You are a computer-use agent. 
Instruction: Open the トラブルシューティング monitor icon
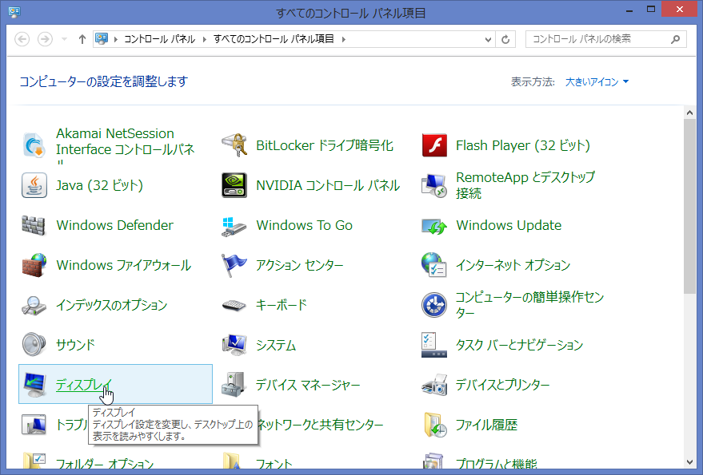point(34,425)
